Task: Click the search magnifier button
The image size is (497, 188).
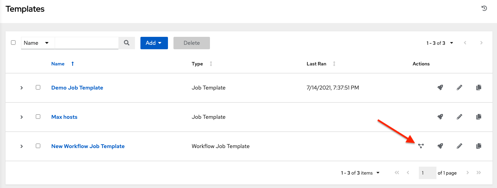Action: (x=127, y=43)
